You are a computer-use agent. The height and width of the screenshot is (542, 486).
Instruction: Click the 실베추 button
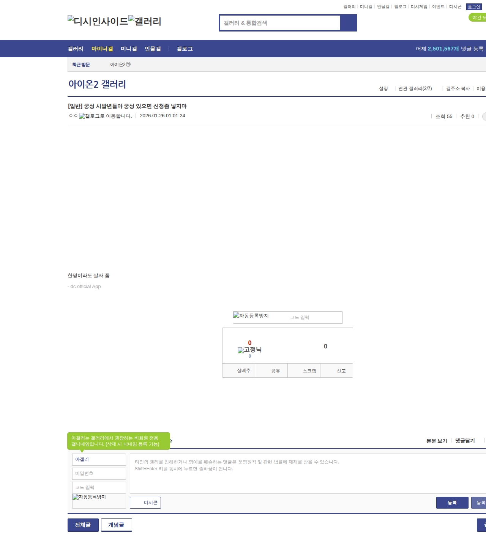click(x=239, y=370)
